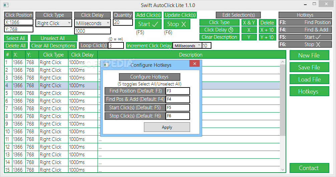Viewport: 336px width, 177px height.
Task: Click the 1000ms cell in row 5
Action: 83,93
